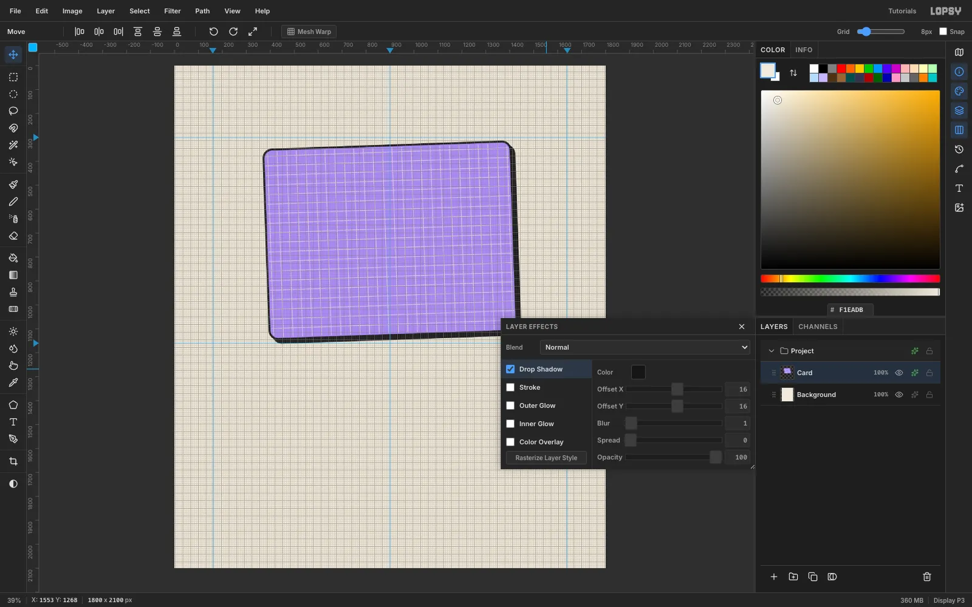Click the swap foreground and background colors icon
The width and height of the screenshot is (972, 607).
[793, 73]
